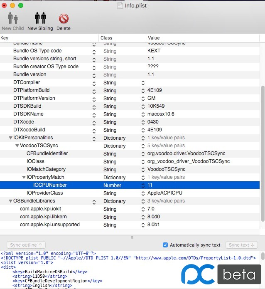265x289 pixels.
Task: Collapse the IOPropertyMatch dictionary
Action: 24,177
